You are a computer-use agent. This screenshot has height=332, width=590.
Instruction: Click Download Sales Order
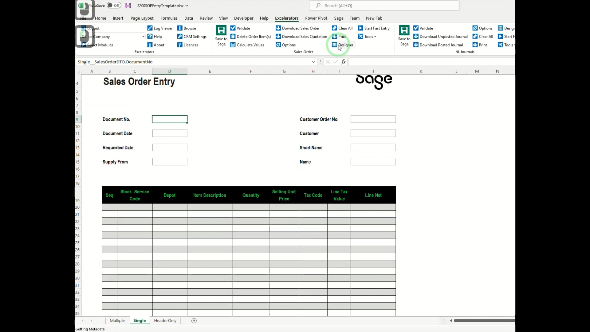(297, 28)
